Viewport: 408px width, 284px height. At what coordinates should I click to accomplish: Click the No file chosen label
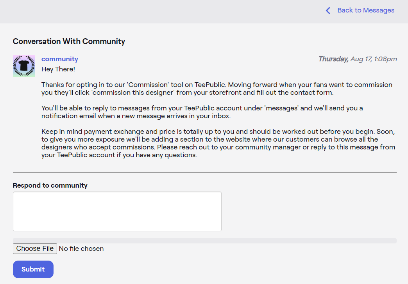[81, 248]
